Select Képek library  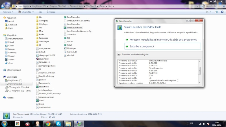10,45
